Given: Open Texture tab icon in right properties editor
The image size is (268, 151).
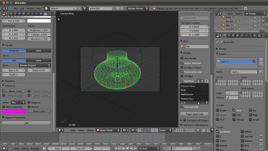Looking at the screenshot, I should tap(259, 36).
